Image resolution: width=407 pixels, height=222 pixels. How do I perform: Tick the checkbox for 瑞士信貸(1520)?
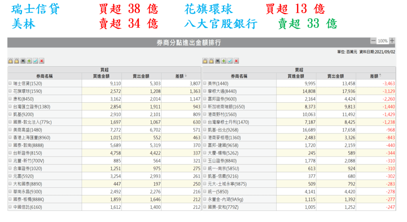point(10,84)
